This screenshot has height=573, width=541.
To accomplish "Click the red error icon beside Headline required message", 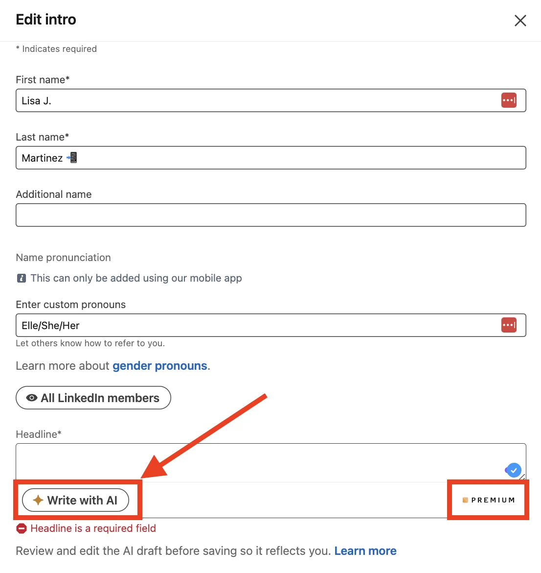I will click(x=22, y=528).
